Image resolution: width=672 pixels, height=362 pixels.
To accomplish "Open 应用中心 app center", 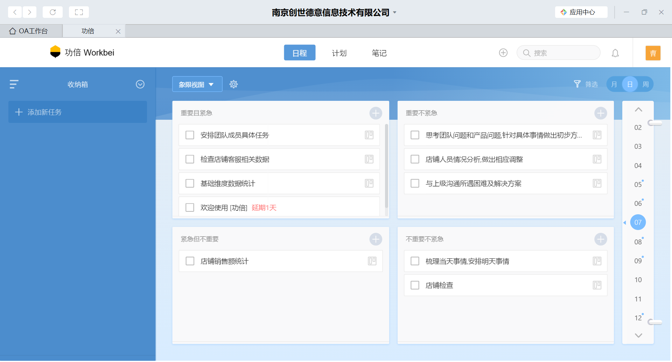I will 581,12.
